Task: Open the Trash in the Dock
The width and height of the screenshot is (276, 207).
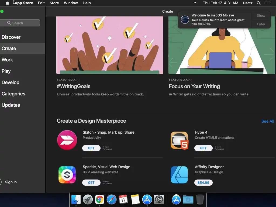Action: [200, 199]
